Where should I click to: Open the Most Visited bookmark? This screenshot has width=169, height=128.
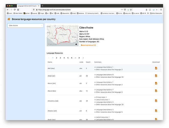point(18,13)
